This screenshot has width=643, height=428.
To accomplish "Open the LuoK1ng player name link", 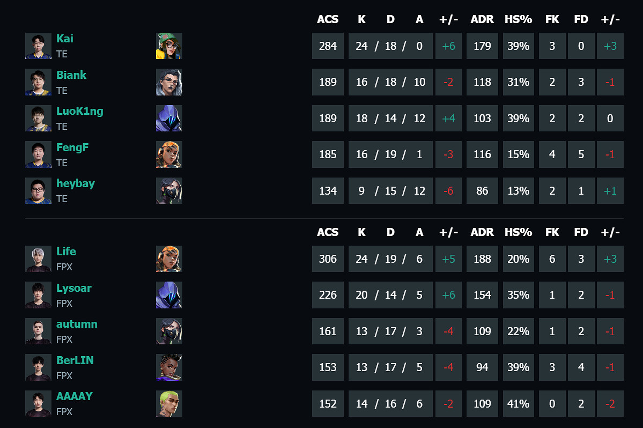I will [x=79, y=111].
